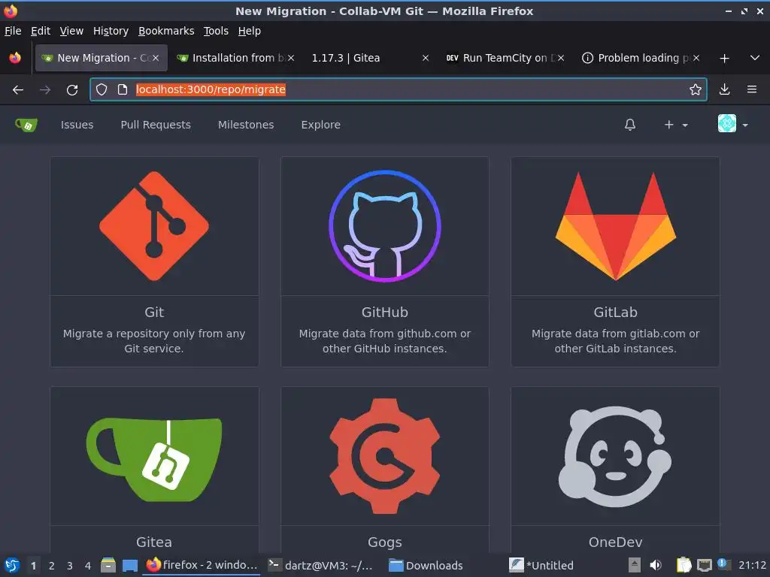Expand the plus create-new dropdown
Screen dimensions: 770x577
click(x=676, y=125)
